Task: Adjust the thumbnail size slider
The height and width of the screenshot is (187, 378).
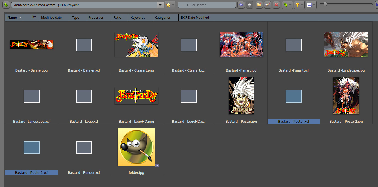Action: point(325,4)
